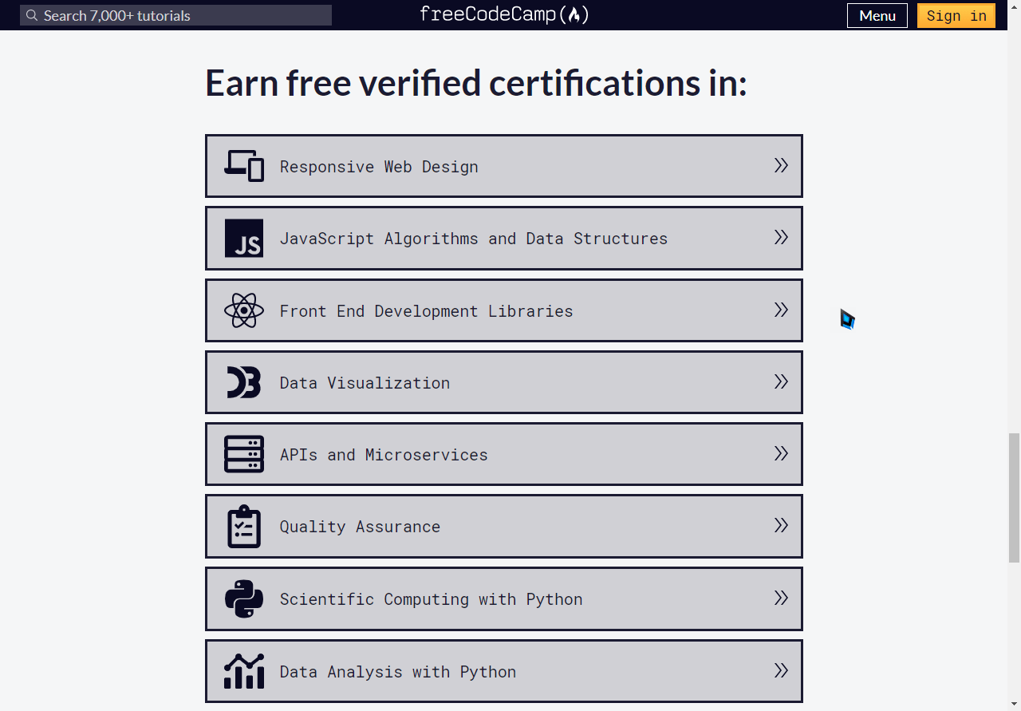Expand the Responsive Web Design chevron arrow
The width and height of the screenshot is (1021, 711).
(x=780, y=164)
